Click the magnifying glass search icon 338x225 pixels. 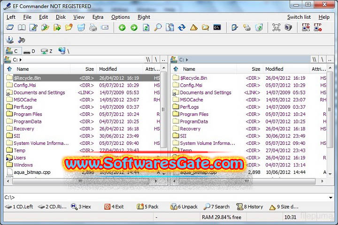click(158, 27)
